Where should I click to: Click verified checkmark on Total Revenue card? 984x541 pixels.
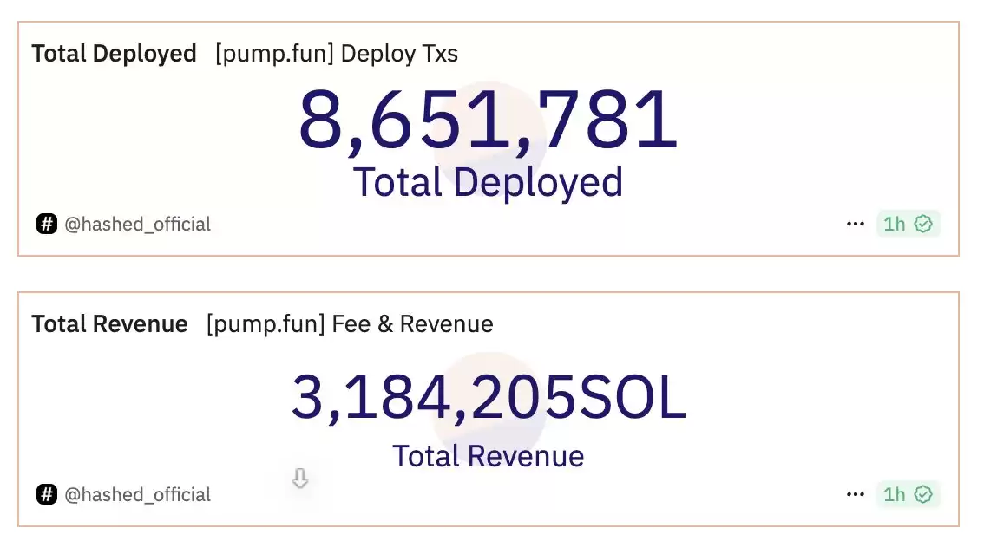point(923,494)
